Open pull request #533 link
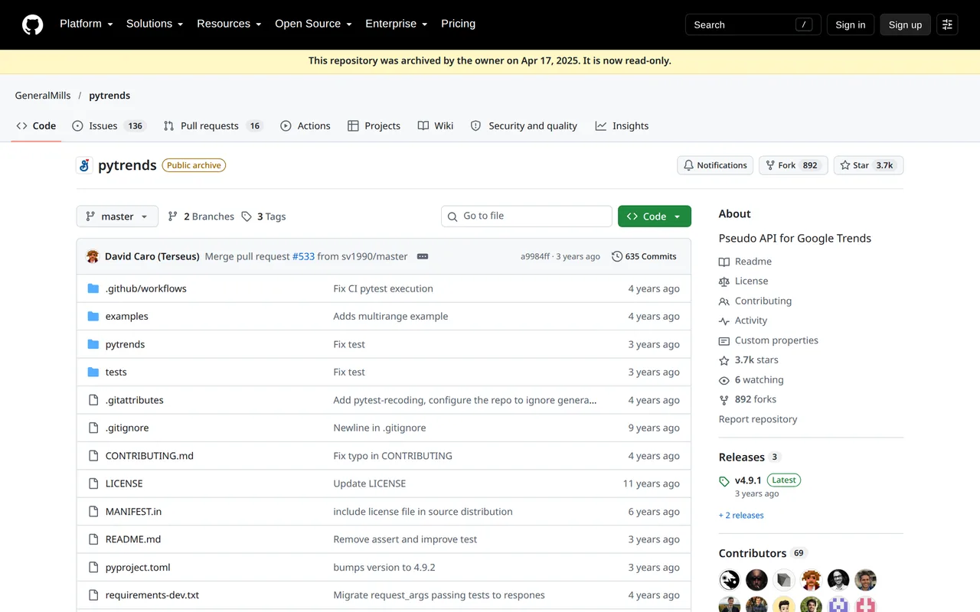Image resolution: width=980 pixels, height=612 pixels. pyautogui.click(x=303, y=256)
